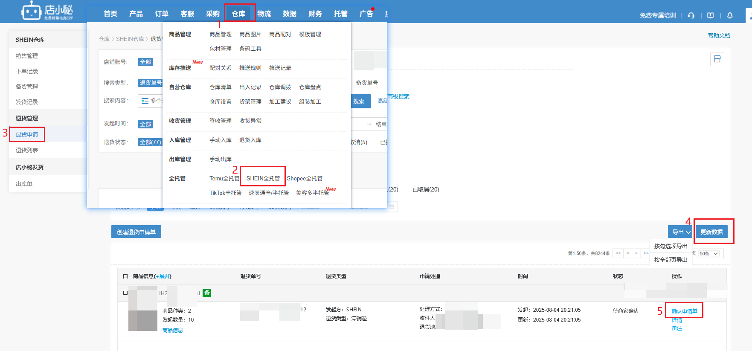Open 首页 in top navigation
This screenshot has width=752, height=351.
coord(110,14)
